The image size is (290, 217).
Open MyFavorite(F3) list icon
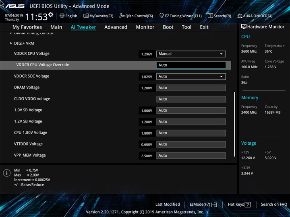coord(86,16)
